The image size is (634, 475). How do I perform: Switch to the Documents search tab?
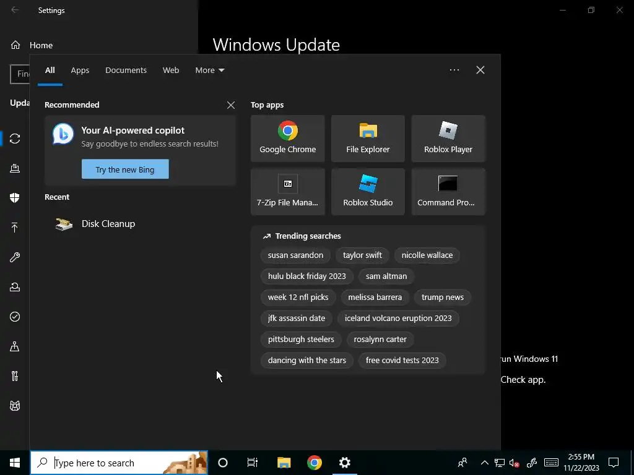pos(126,71)
